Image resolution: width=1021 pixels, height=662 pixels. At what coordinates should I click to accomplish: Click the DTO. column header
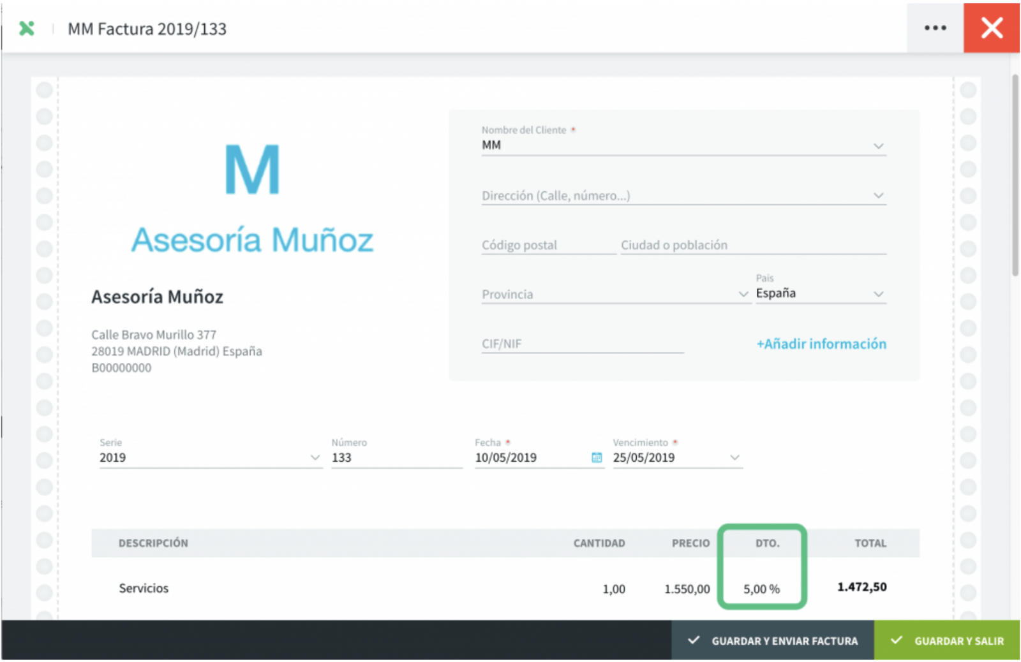click(768, 543)
